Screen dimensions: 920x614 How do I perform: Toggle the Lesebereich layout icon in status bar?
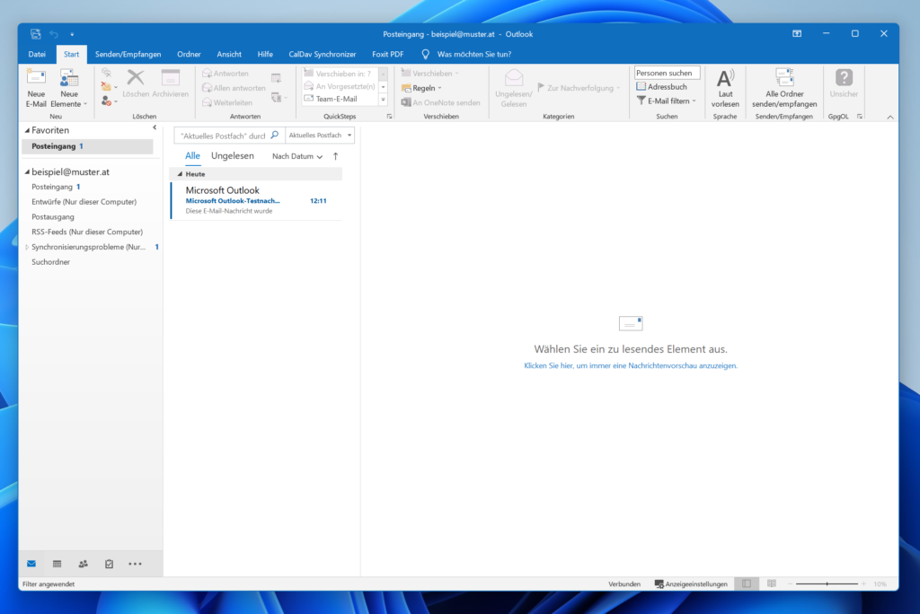tap(746, 583)
